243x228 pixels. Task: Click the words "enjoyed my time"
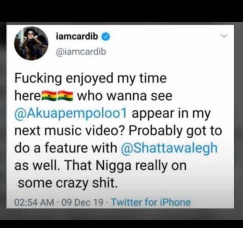coord(116,79)
